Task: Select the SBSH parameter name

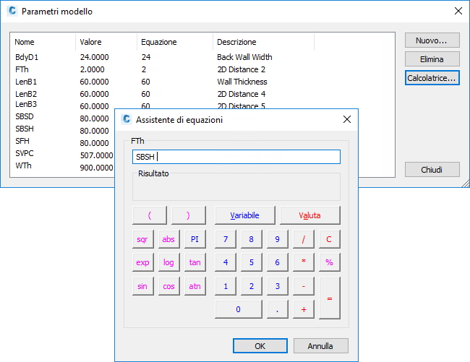Action: point(25,129)
